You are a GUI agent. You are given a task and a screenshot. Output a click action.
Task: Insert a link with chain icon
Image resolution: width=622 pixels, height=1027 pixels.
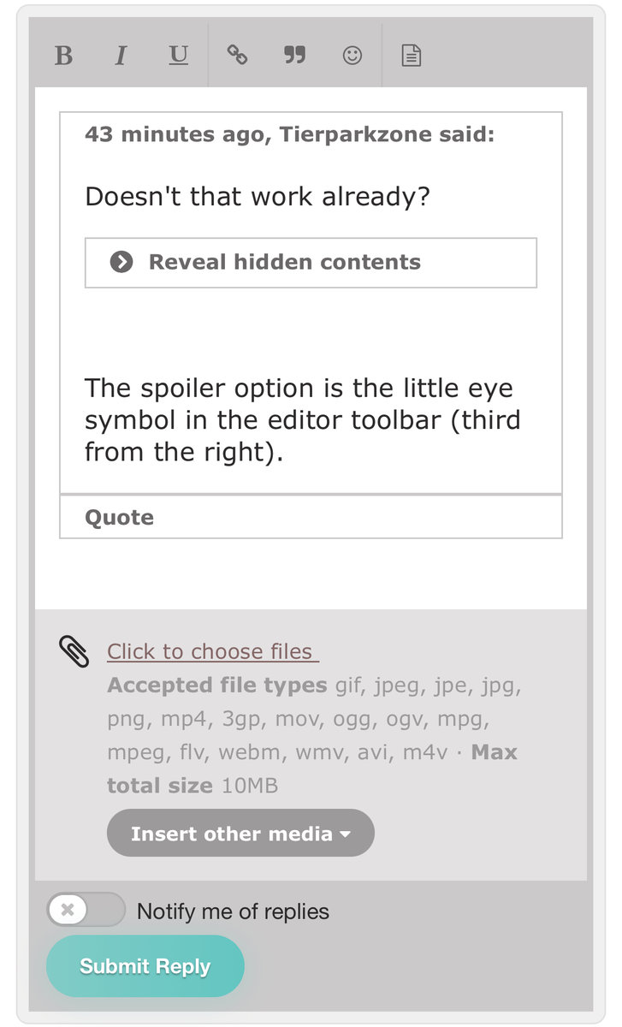tap(237, 56)
